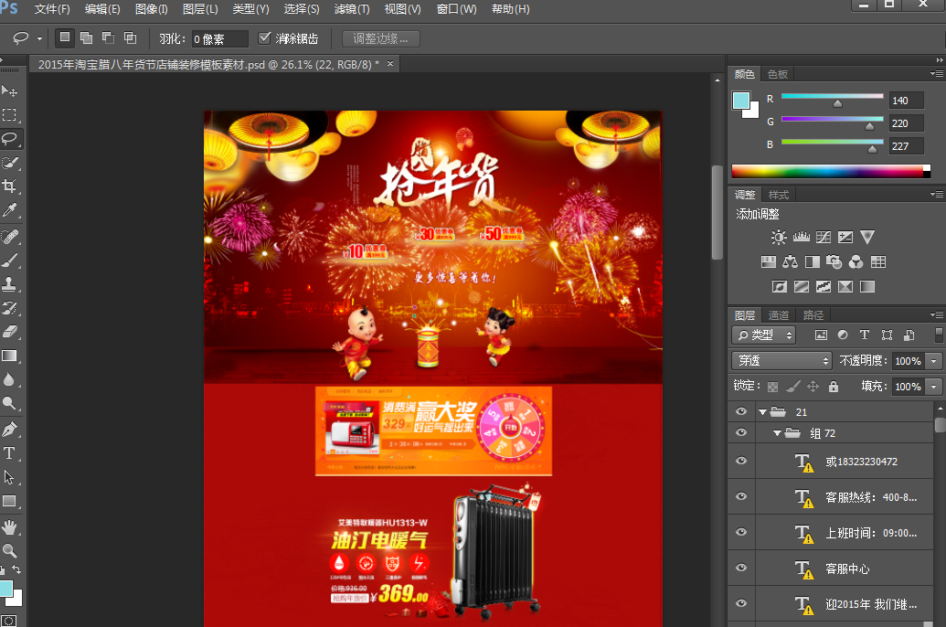Click the R channel slider

832,99
